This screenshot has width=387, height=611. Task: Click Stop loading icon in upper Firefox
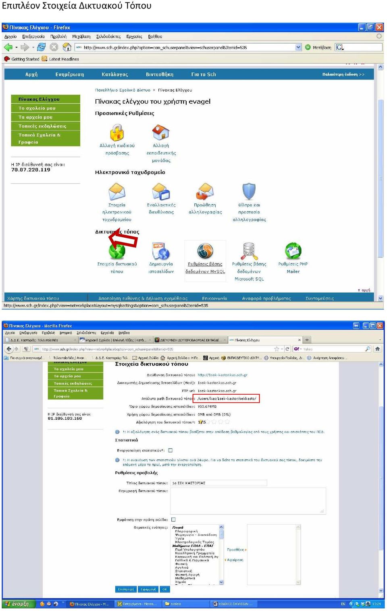pyautogui.click(x=54, y=47)
